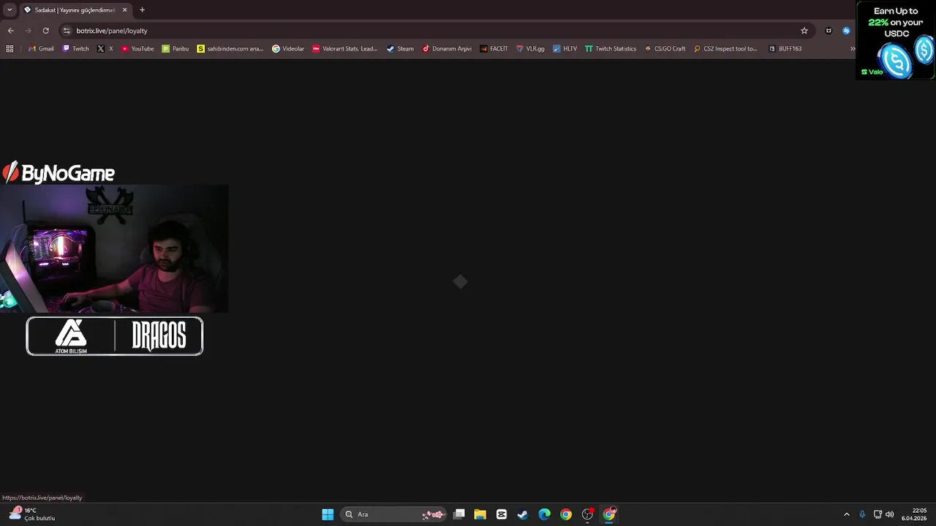Click the address bar URL botrix.live/panel/loyalty
This screenshot has width=936, height=526.
[x=112, y=31]
